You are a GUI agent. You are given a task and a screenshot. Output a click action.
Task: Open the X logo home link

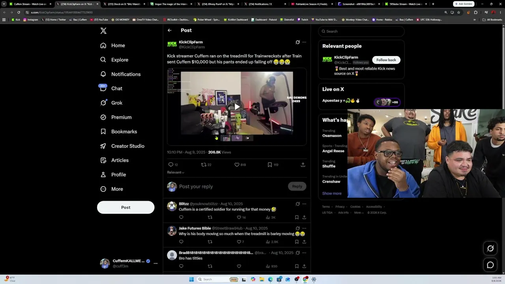(103, 31)
